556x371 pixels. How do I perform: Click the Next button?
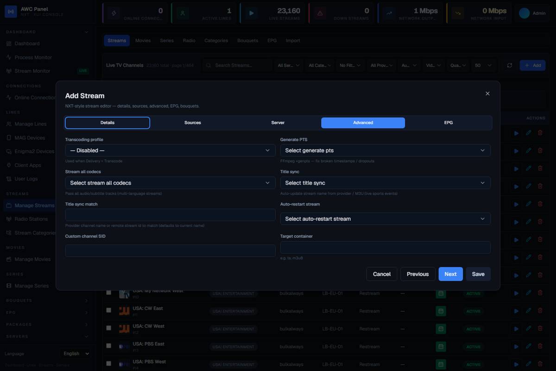(x=450, y=274)
